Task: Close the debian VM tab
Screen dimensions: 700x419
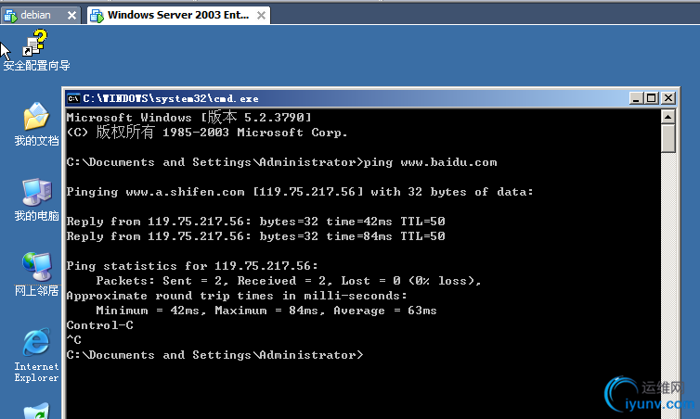Action: tap(71, 16)
